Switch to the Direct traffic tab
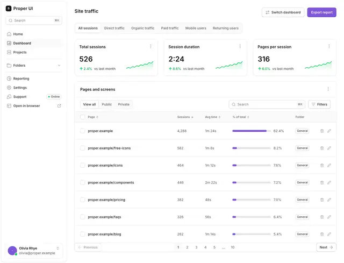 (114, 28)
